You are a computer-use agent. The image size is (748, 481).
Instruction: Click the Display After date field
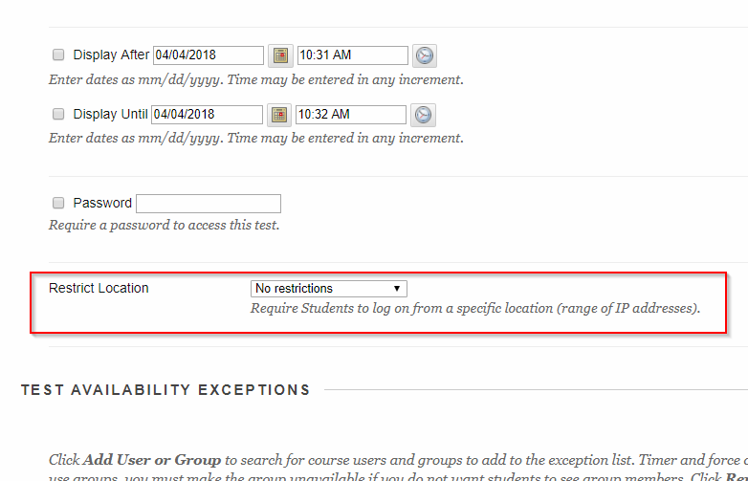click(x=208, y=55)
